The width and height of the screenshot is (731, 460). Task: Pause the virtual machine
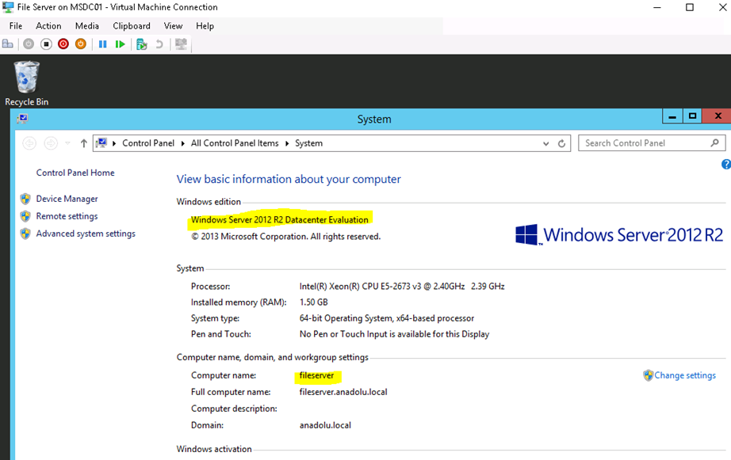pyautogui.click(x=102, y=44)
